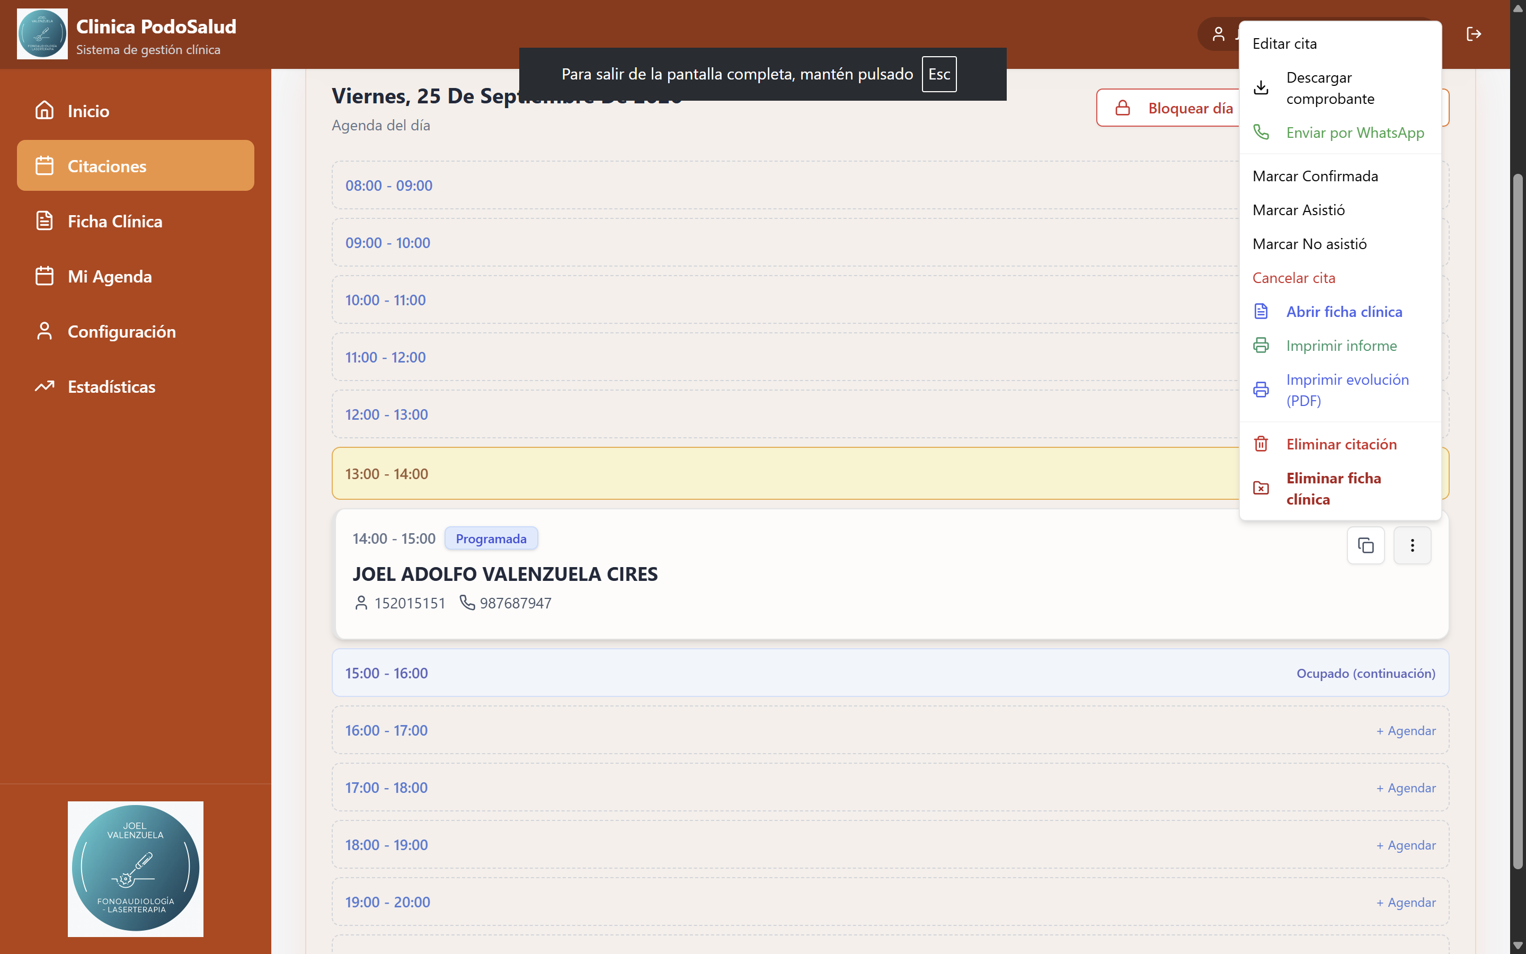Click + Agendar for 17:00 - 18:00
The height and width of the screenshot is (954, 1526).
click(1406, 788)
